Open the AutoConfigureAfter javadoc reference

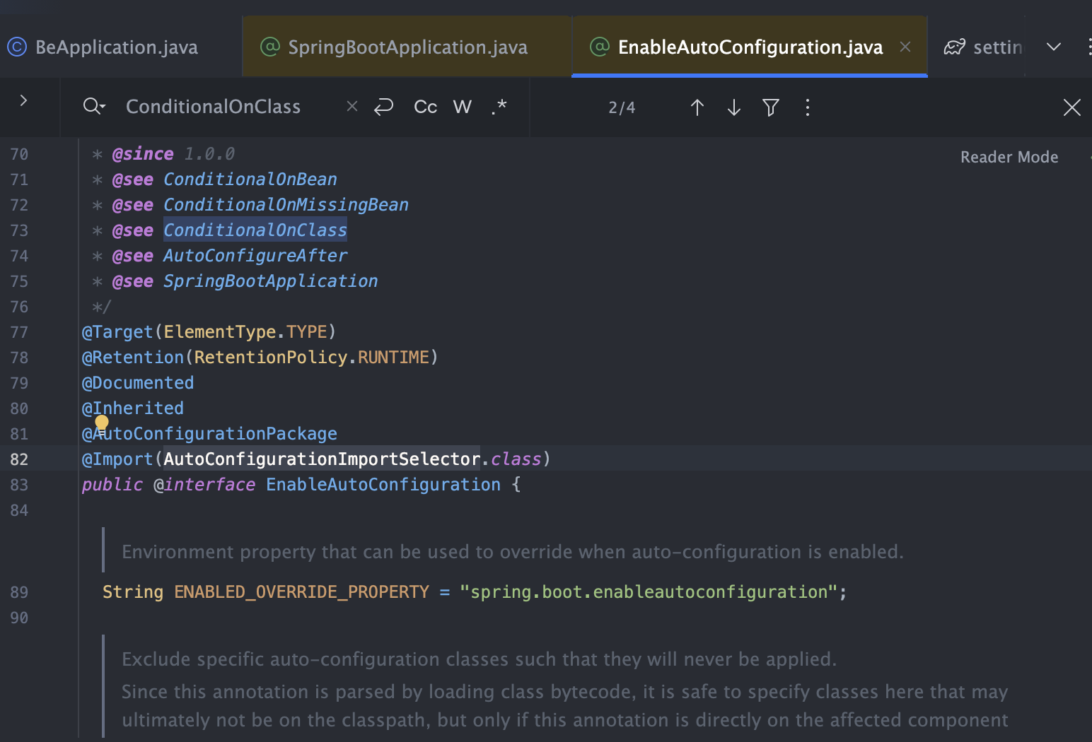255,256
